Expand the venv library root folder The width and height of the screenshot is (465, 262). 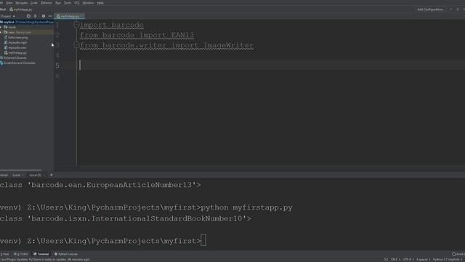1,32
